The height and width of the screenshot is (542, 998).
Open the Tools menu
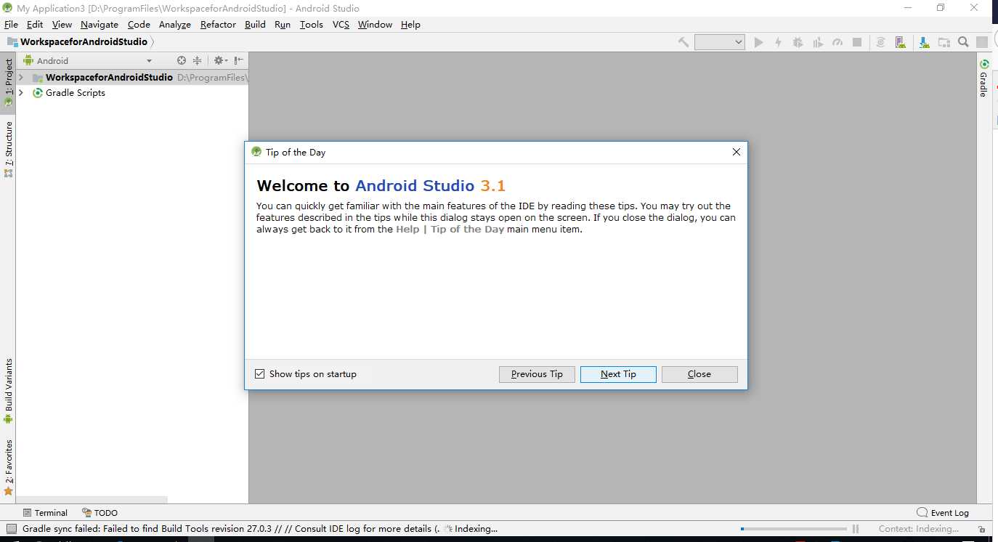(311, 24)
